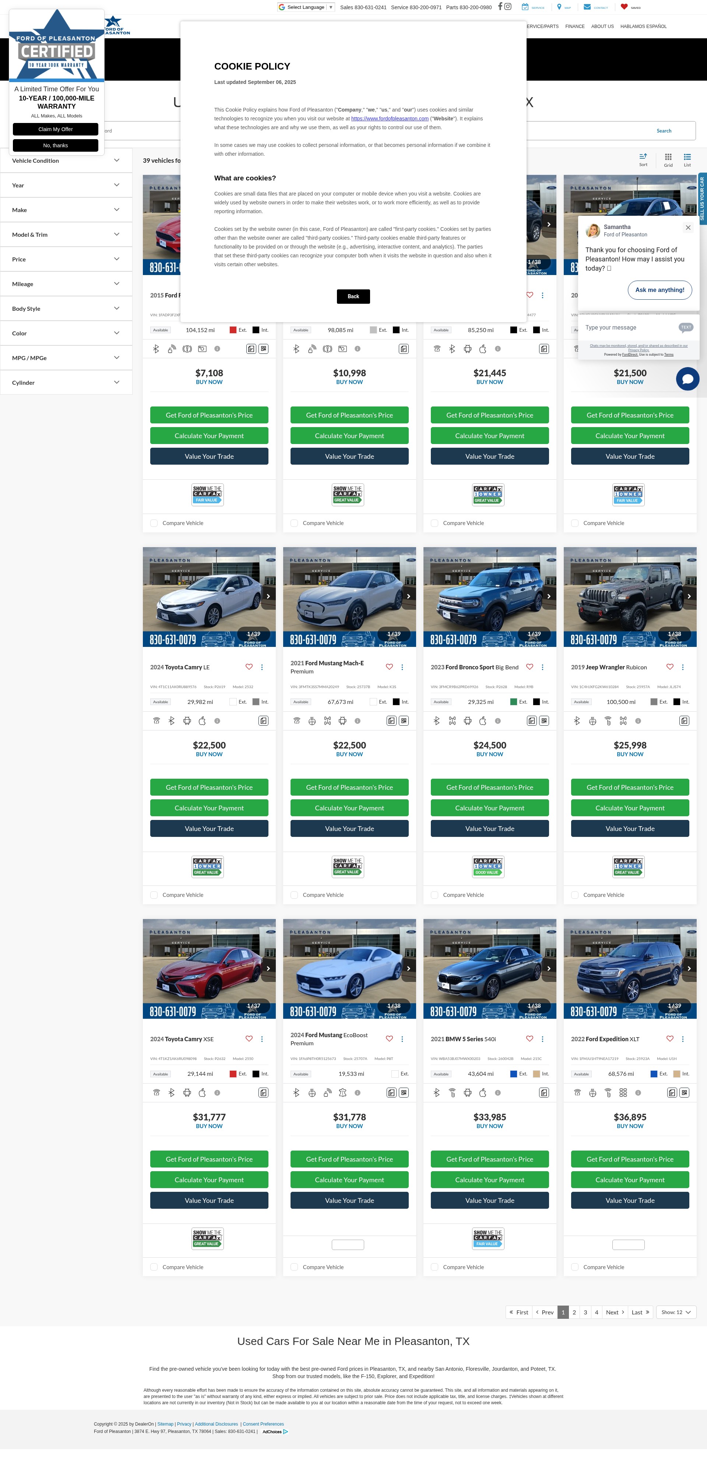Expand the Year filter

tap(66, 185)
